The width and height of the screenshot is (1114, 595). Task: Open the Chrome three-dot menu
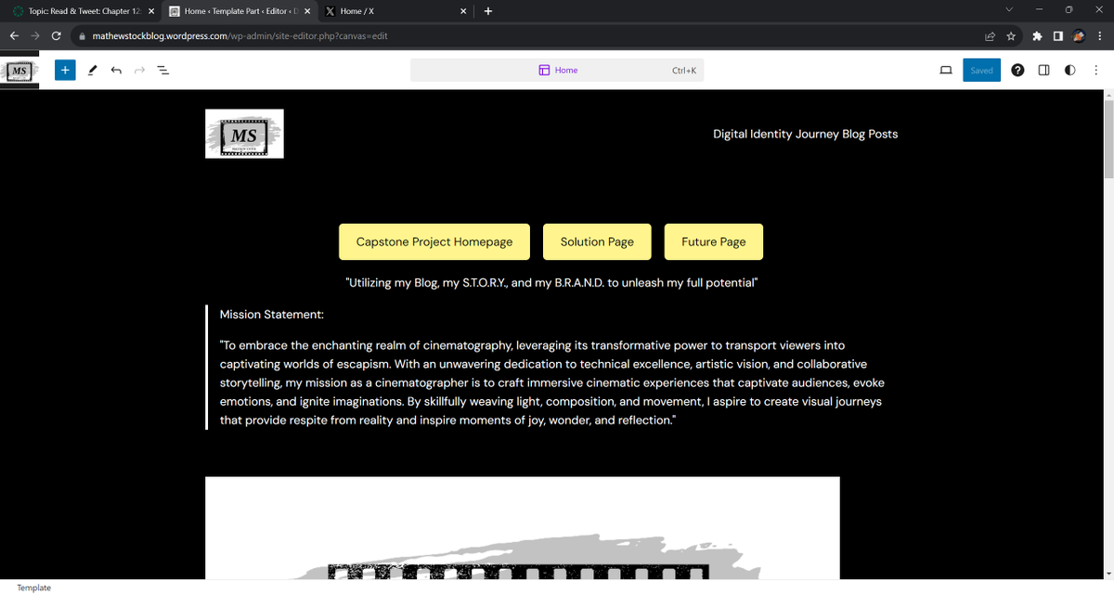click(x=1099, y=36)
